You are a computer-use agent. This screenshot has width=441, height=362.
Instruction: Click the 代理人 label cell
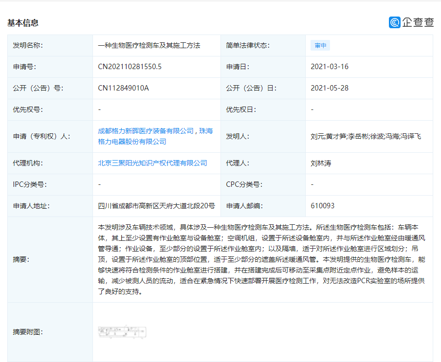263,163
